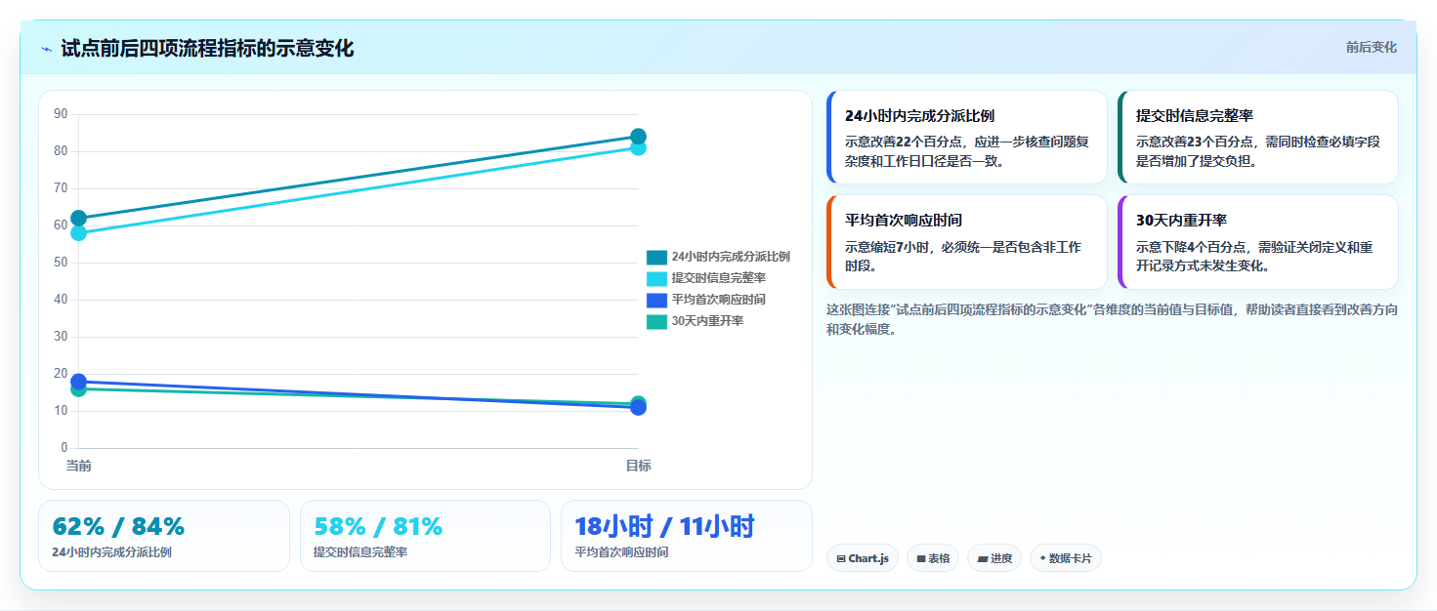Click the 目标 x-axis label
Screen dimensions: 1437x611
coord(638,467)
